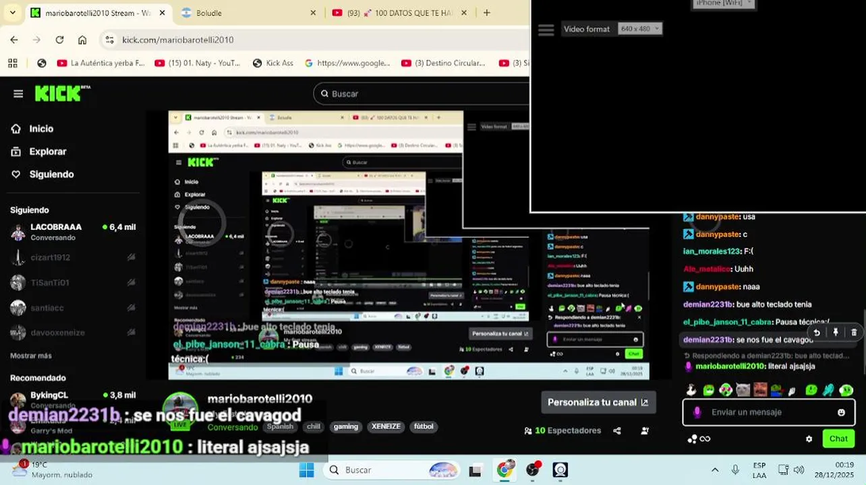This screenshot has width=866, height=485.
Task: Open chat settings gear icon
Action: tap(809, 439)
